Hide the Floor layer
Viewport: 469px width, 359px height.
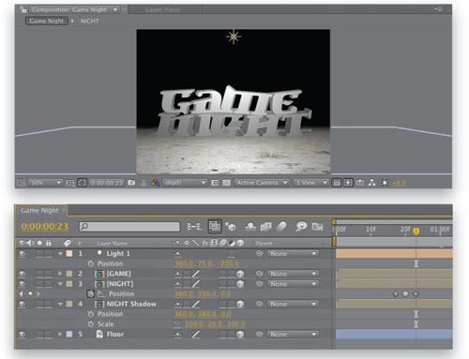tap(22, 334)
